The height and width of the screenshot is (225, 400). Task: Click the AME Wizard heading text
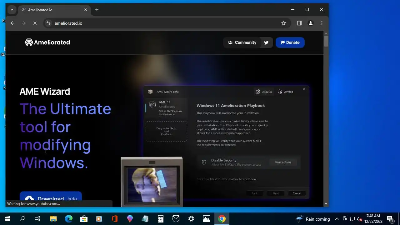(45, 92)
